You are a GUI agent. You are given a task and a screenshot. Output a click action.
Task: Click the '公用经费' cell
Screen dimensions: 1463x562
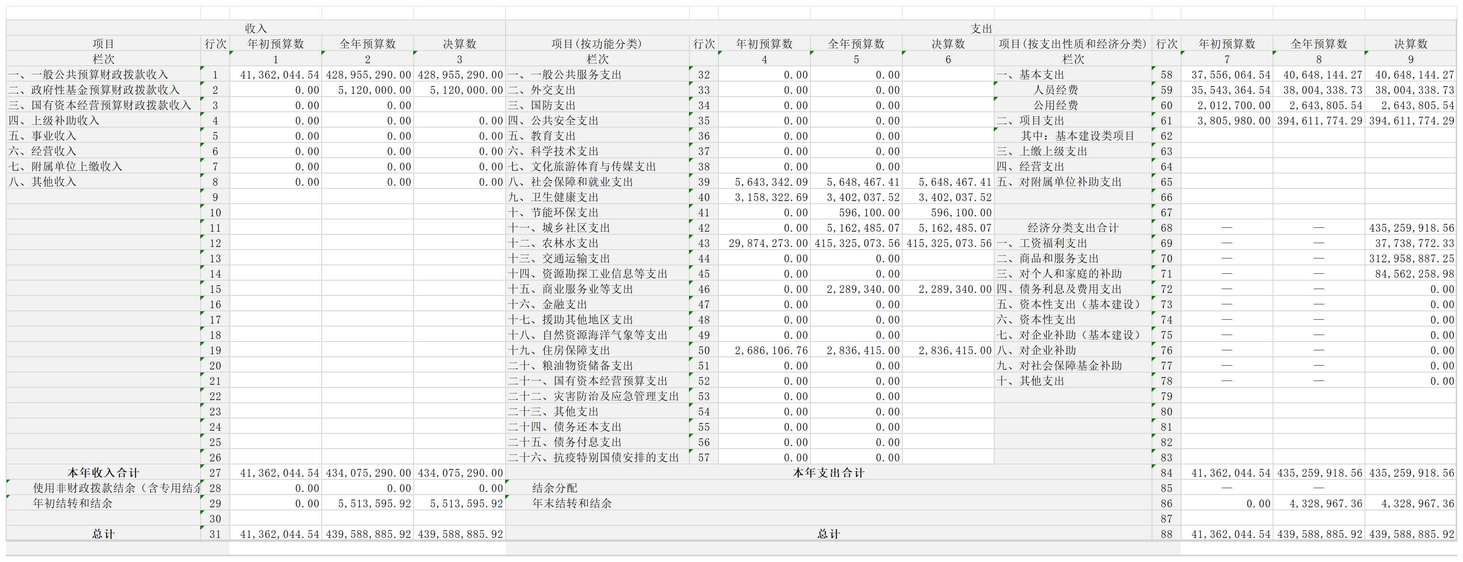click(x=1073, y=105)
